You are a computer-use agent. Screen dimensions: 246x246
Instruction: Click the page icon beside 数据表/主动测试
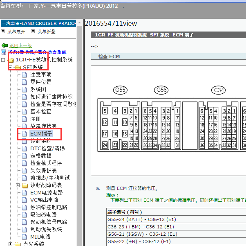point(25,178)
